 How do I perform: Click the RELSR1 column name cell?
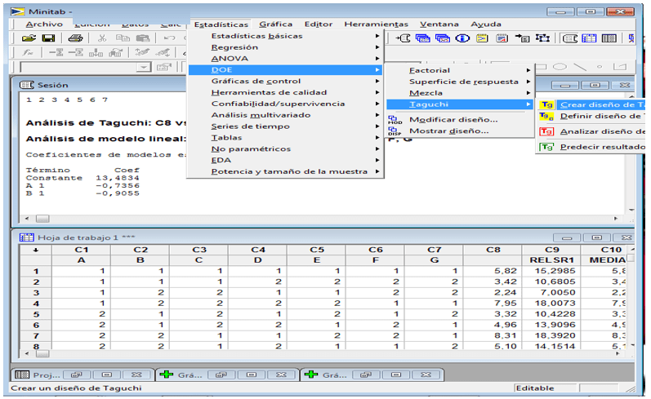(552, 260)
